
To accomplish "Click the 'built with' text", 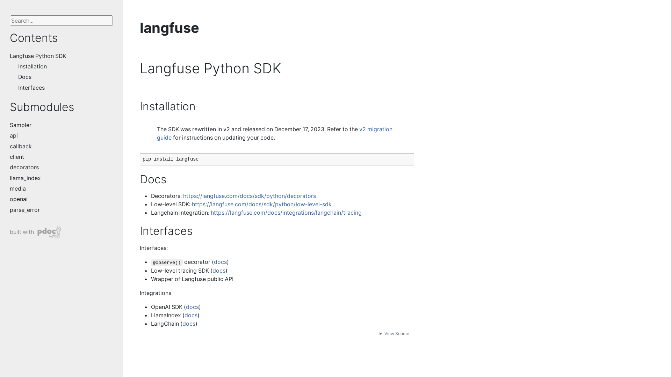I will pos(22,232).
